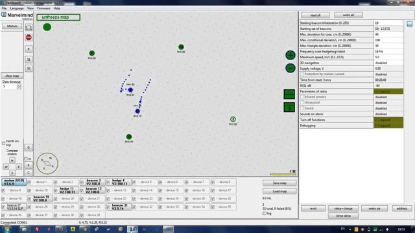Select stationary beacon 3 circle on map
The width and height of the screenshot is (415, 233).
click(x=233, y=119)
